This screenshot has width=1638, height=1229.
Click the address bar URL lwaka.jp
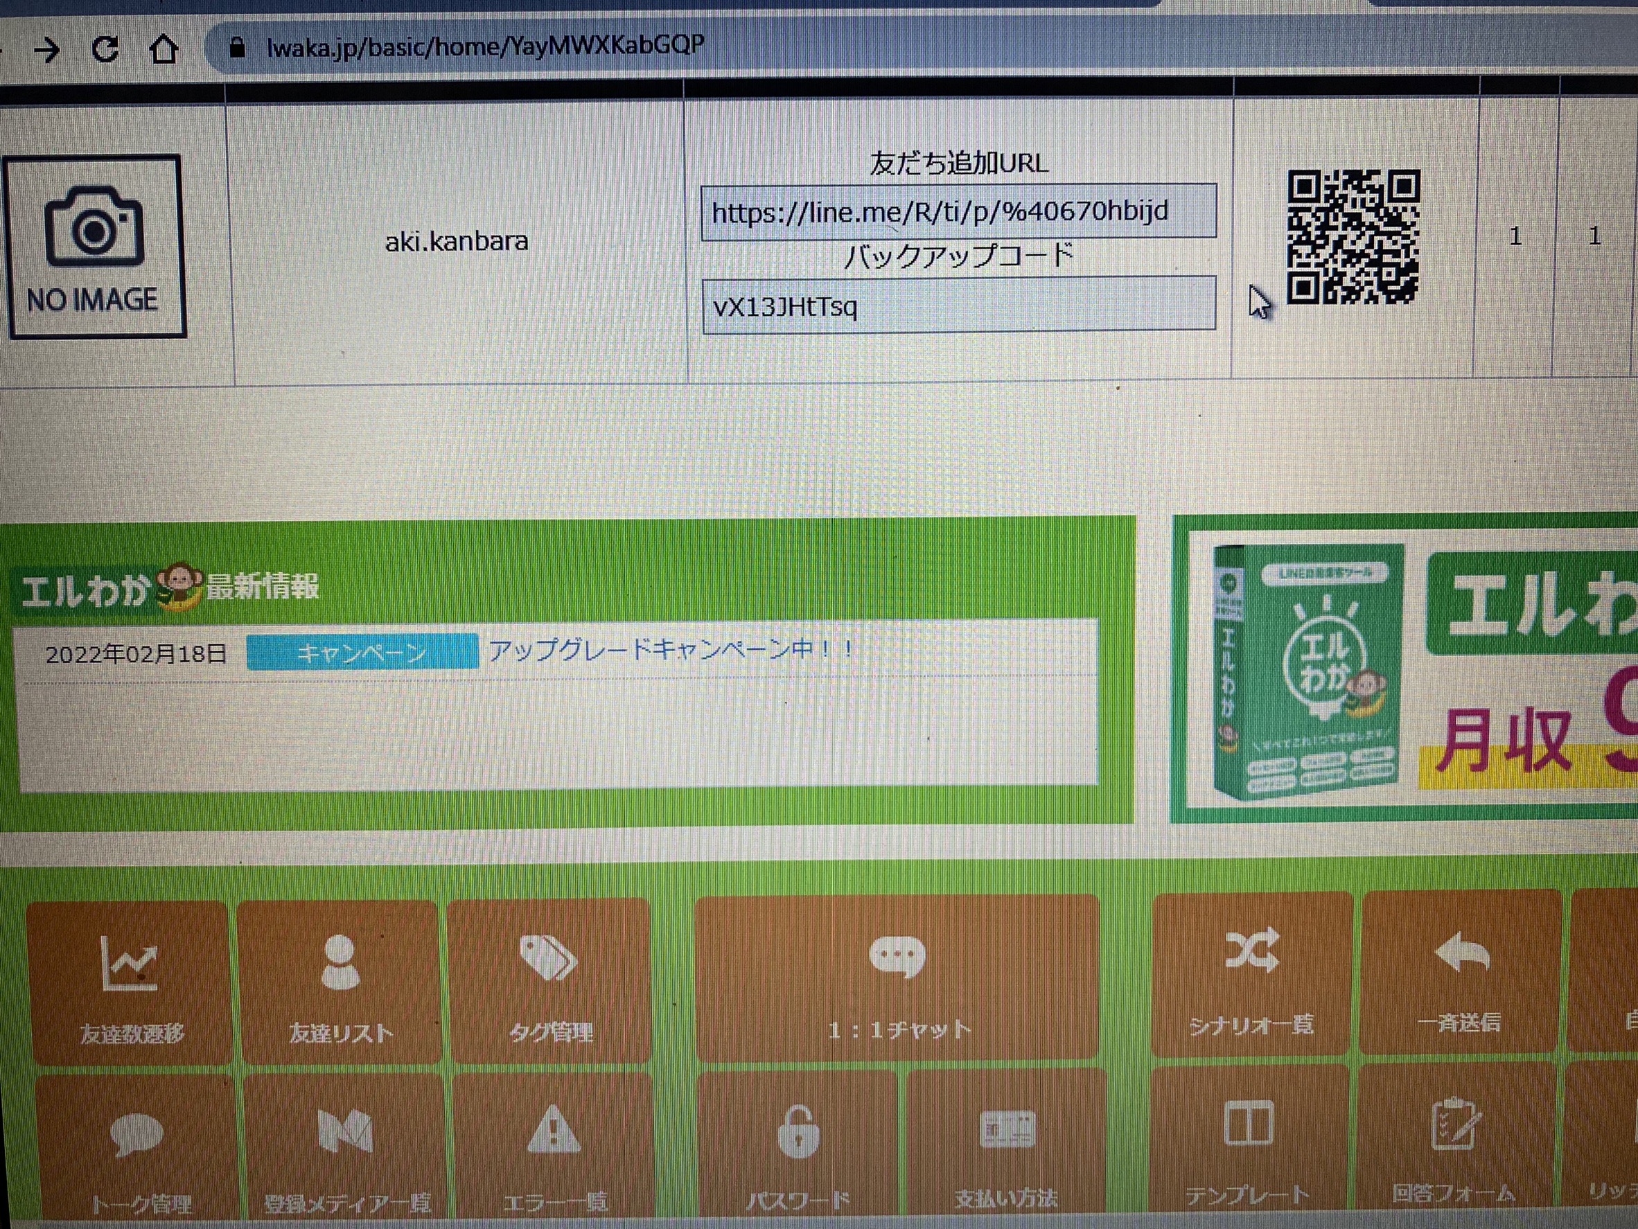(485, 46)
